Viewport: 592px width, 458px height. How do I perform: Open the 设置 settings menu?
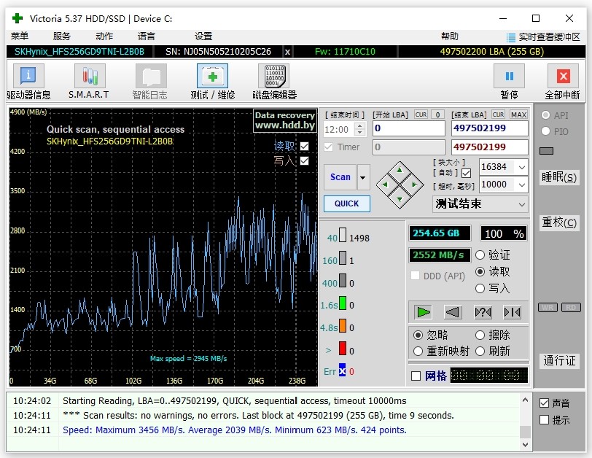203,36
